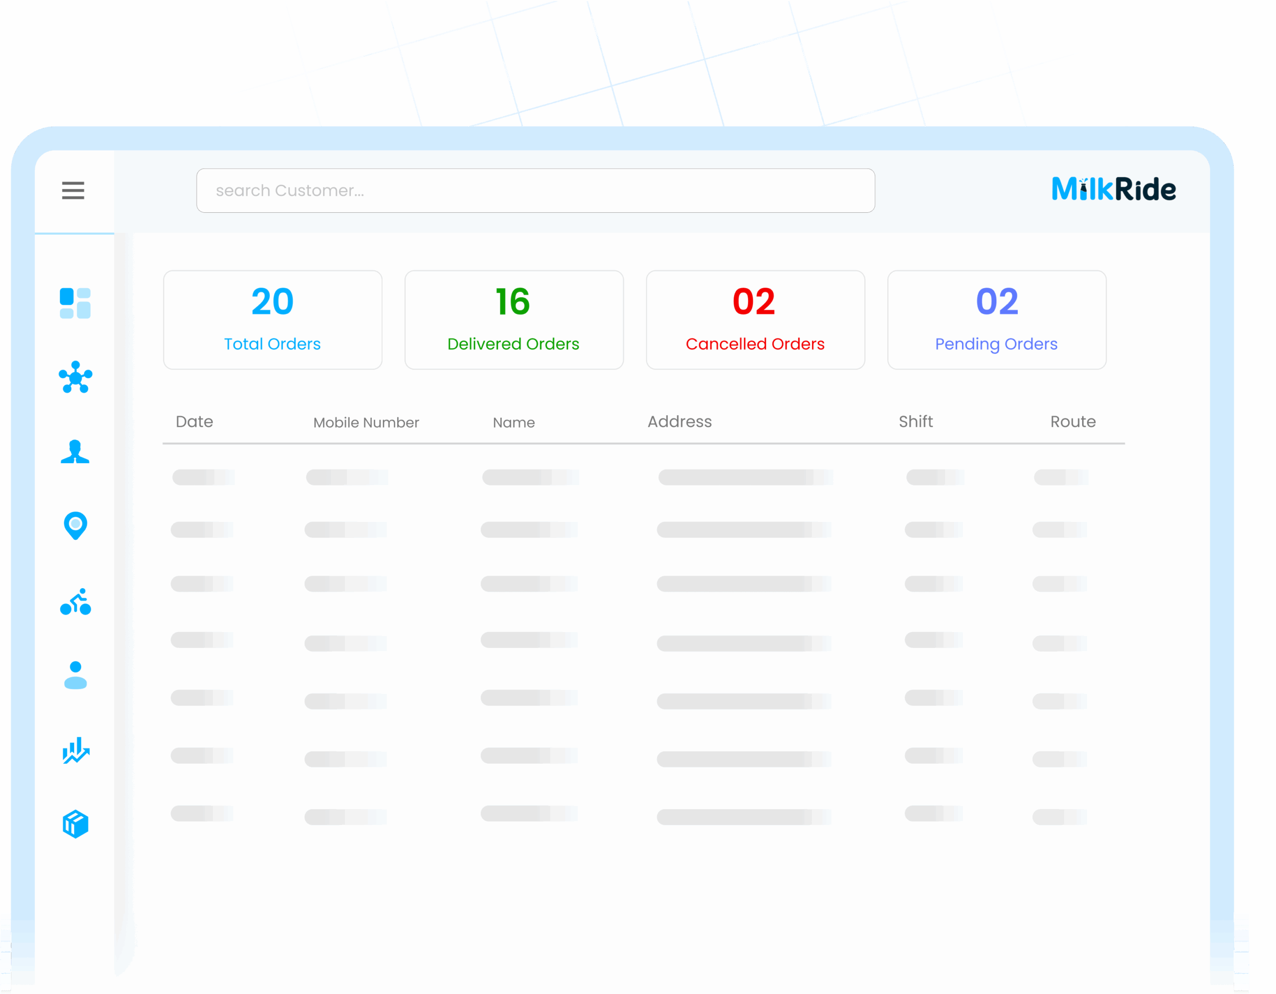Select the customer silhouette sidebar icon
This screenshot has height=994, width=1276.
[75, 452]
